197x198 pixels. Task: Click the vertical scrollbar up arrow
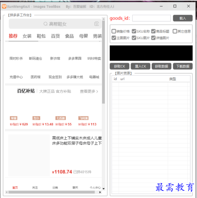103,19
